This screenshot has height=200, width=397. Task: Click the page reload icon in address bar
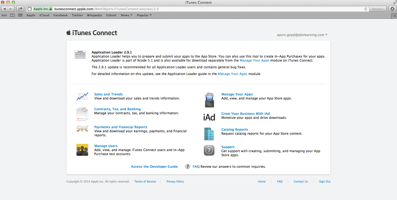click(x=366, y=9)
